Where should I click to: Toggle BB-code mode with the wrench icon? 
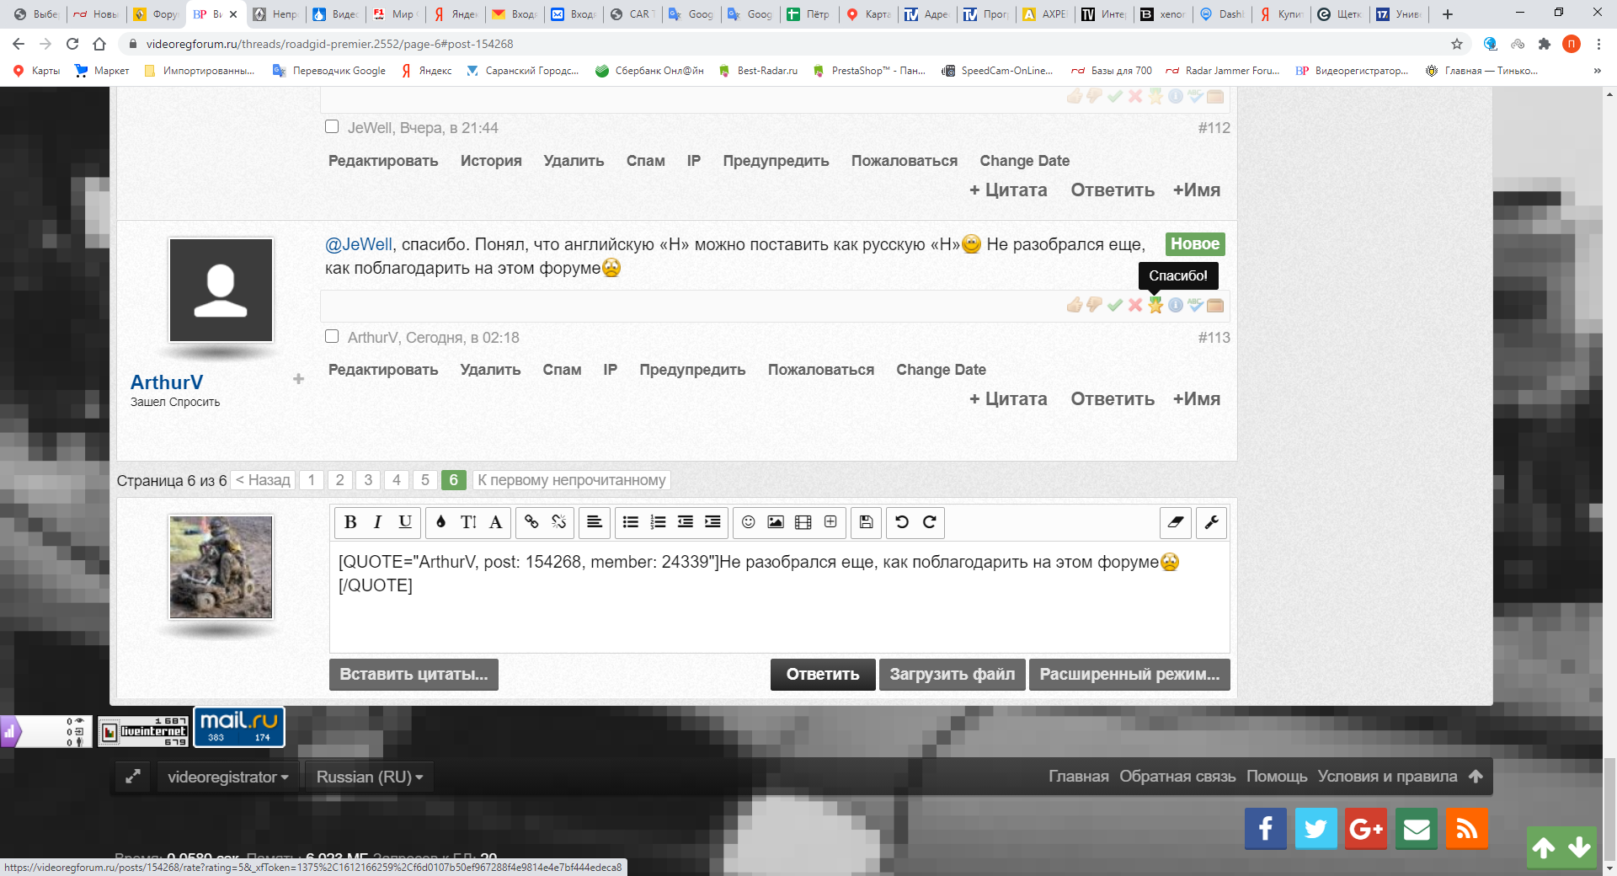(1212, 522)
